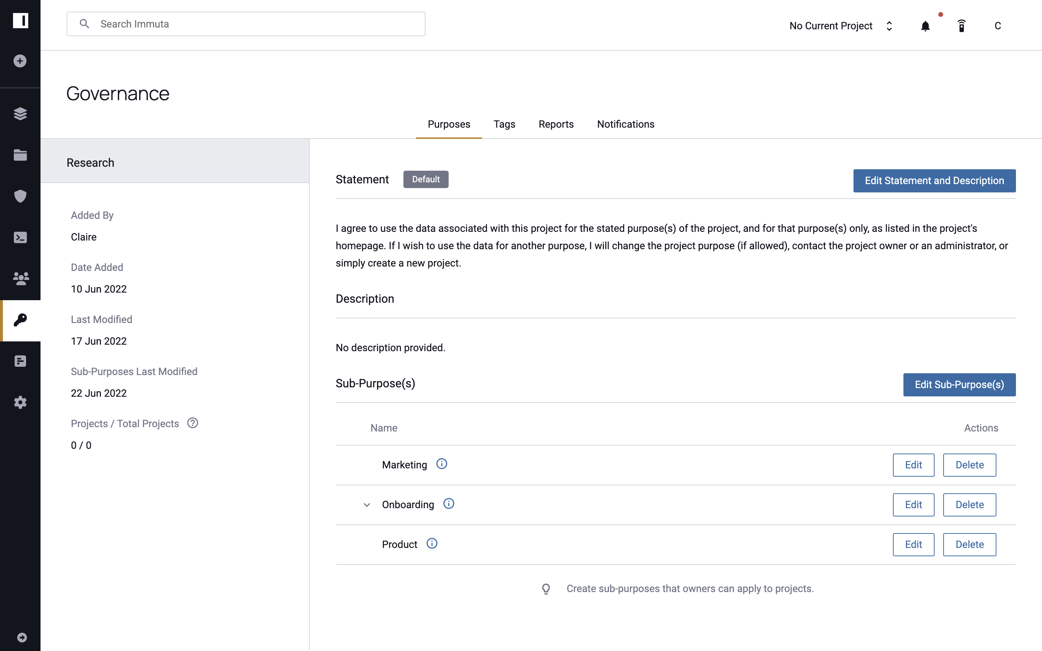Viewport: 1042px width, 651px height.
Task: Open the Query Editor terminal icon
Action: 20,238
